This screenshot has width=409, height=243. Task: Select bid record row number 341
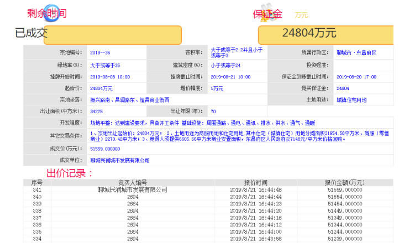(37, 189)
